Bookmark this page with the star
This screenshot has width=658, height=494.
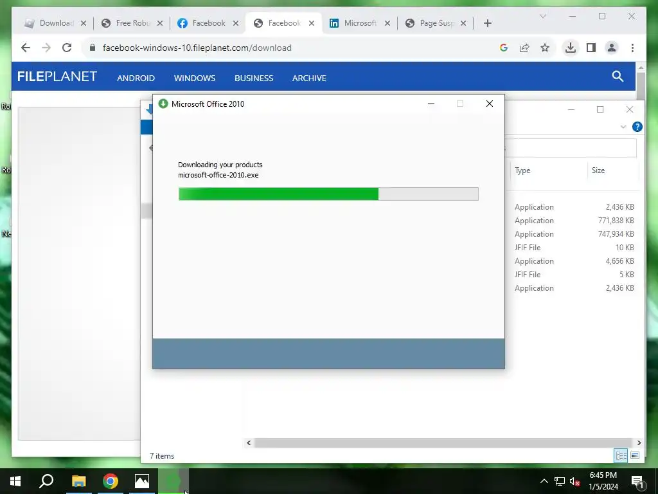click(545, 48)
